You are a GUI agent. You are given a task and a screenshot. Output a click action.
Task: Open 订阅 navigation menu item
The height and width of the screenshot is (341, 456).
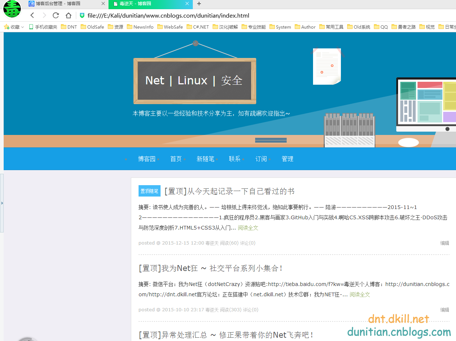[x=261, y=159]
